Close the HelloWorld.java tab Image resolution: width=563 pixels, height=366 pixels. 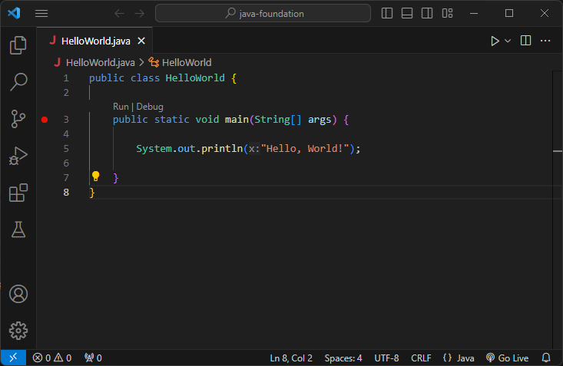[x=141, y=41]
